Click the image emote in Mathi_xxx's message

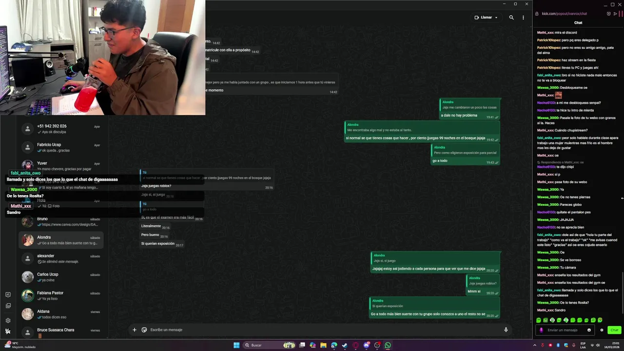[558, 95]
